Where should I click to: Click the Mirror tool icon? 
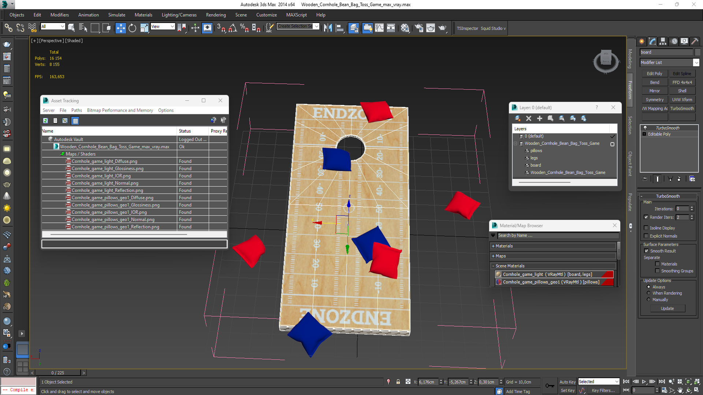328,28
